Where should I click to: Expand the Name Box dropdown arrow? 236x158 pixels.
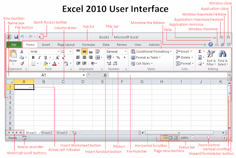[x=84, y=75]
